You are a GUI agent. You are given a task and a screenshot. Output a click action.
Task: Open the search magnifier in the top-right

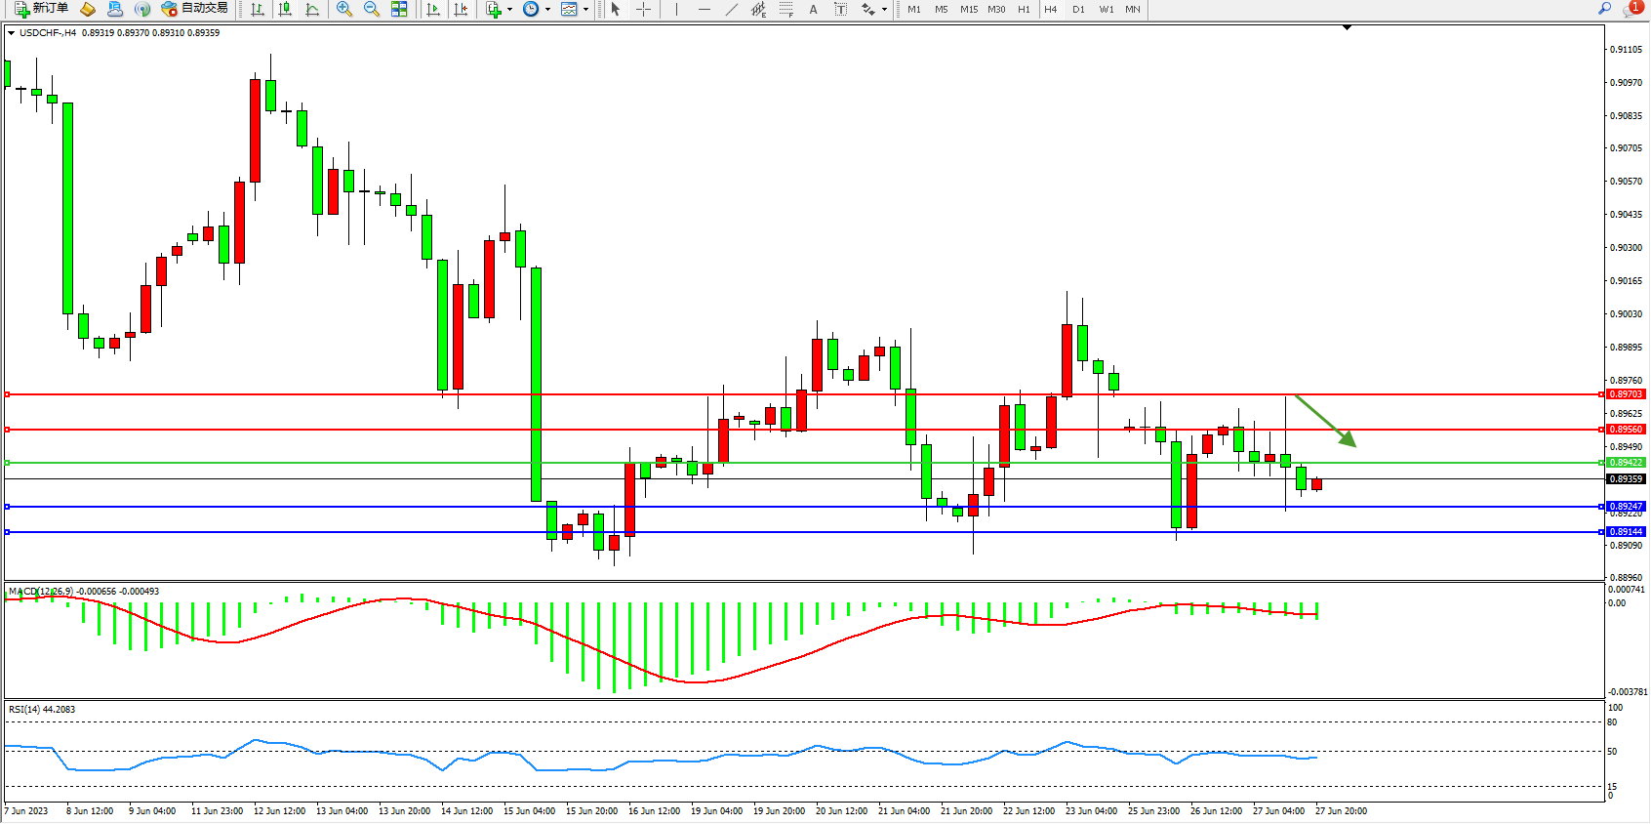point(1604,9)
